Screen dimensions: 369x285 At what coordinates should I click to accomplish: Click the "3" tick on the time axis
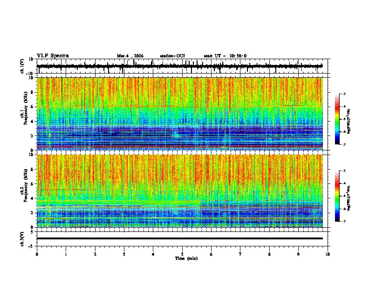(x=124, y=254)
